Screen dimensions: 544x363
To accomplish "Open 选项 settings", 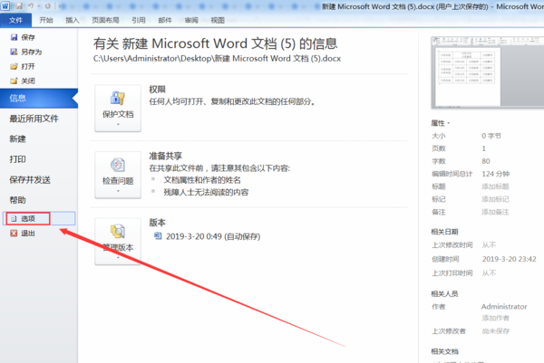I will 39,218.
